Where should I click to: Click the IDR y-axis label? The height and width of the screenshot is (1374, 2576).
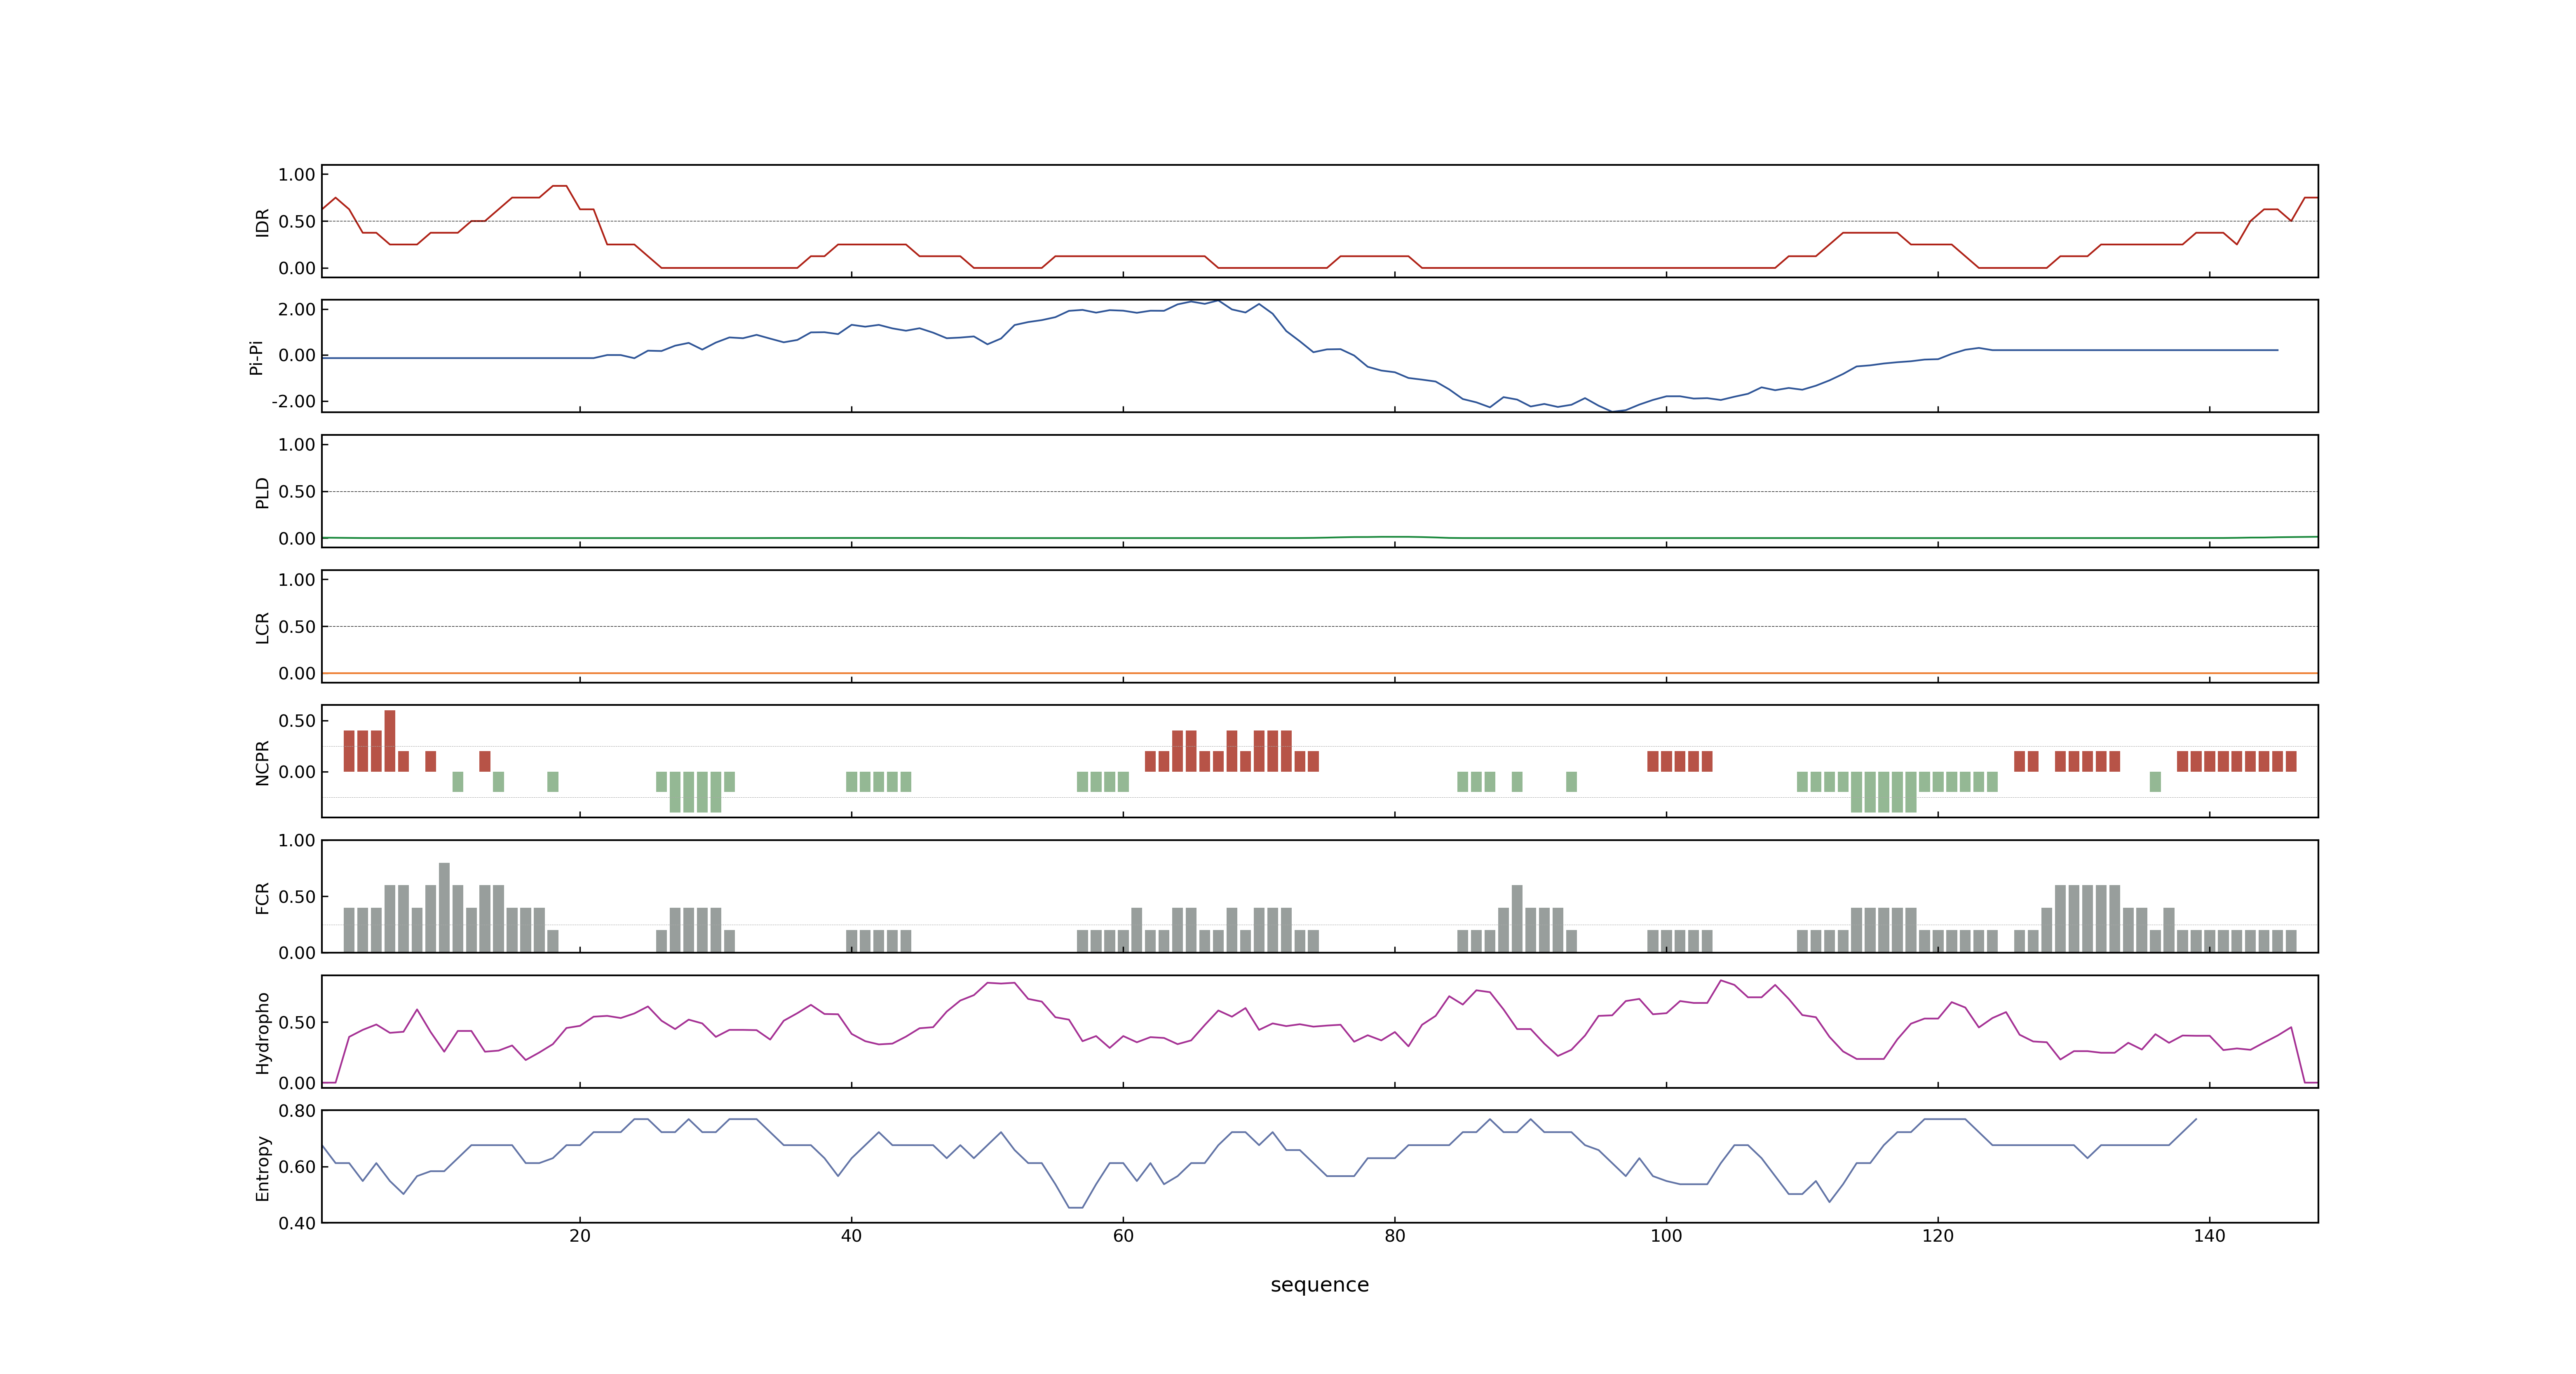point(262,222)
